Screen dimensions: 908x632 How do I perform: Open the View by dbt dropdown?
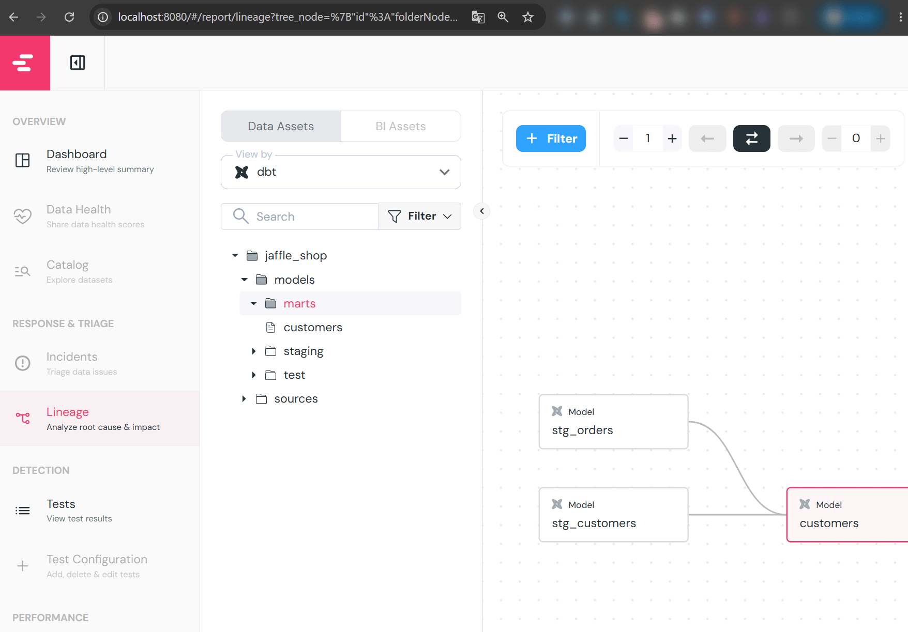pyautogui.click(x=341, y=172)
